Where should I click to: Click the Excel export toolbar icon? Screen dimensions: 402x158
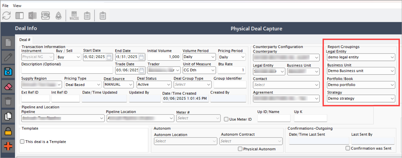pos(33,16)
